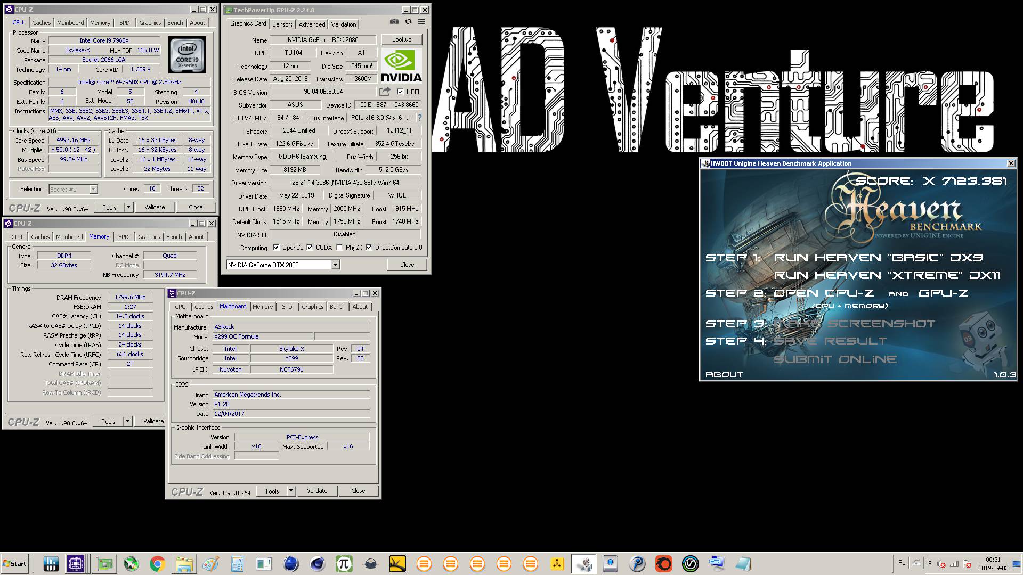Open Cinema 4D sphere taskbar icon

point(318,564)
